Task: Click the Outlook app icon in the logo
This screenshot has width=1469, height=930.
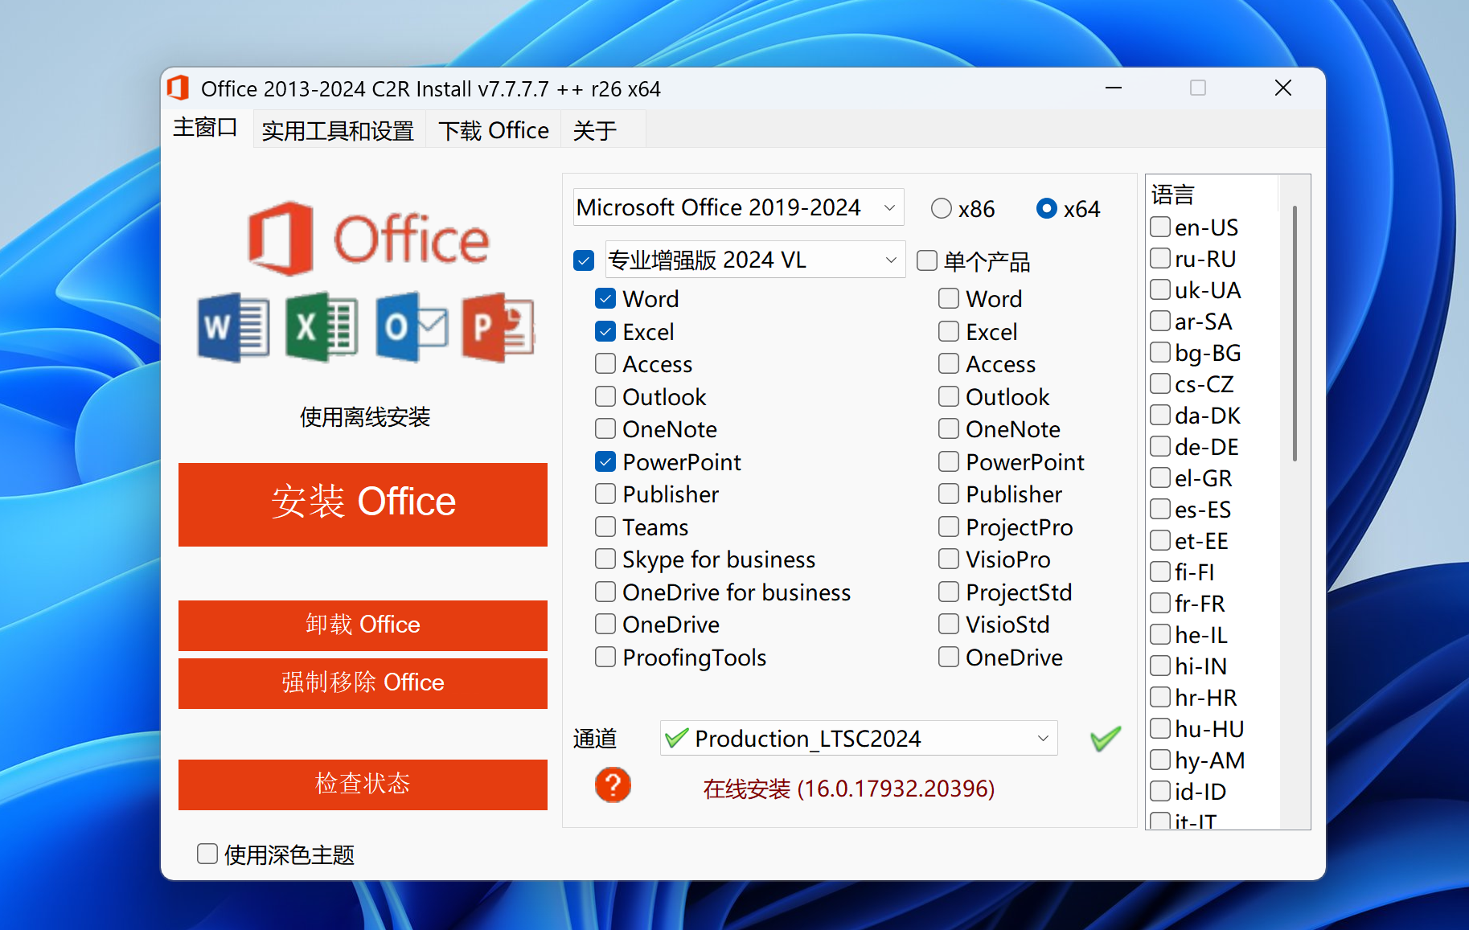Action: (x=412, y=327)
